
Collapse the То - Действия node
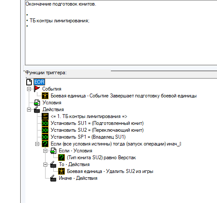(x=45, y=164)
